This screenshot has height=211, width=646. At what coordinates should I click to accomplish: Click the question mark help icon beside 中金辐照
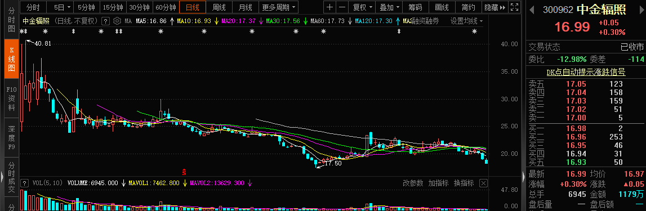point(105,21)
